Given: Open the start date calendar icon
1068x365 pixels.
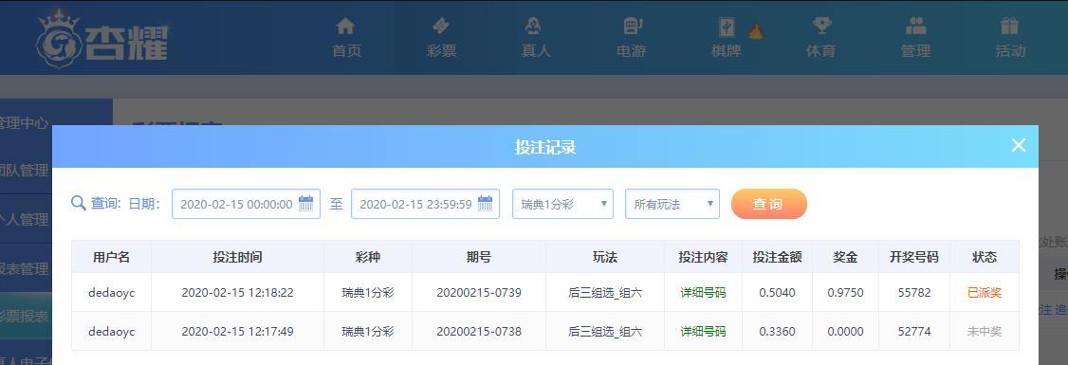Looking at the screenshot, I should pos(305,203).
